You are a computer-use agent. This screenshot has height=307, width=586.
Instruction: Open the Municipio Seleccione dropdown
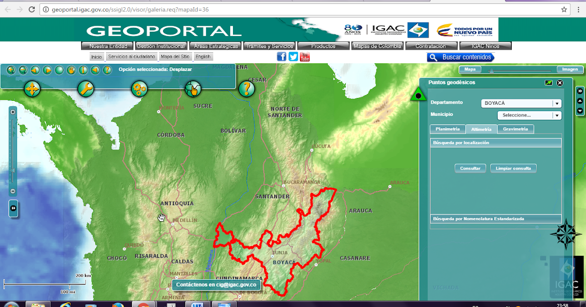click(557, 115)
